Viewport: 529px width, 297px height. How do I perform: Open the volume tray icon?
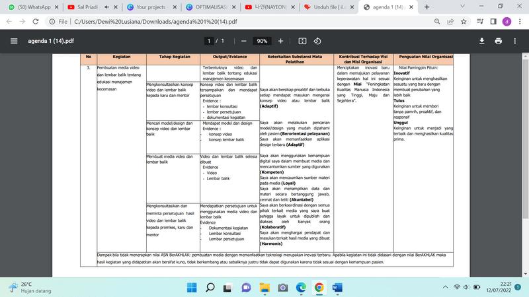click(x=466, y=287)
